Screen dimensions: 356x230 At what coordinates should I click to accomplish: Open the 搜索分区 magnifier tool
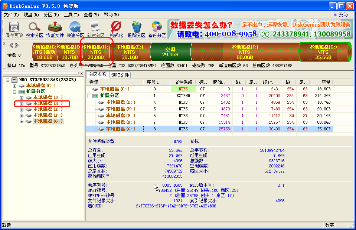click(35, 29)
